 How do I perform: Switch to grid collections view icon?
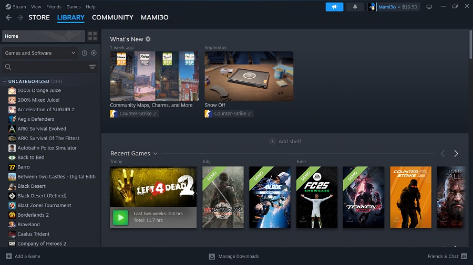tap(92, 36)
